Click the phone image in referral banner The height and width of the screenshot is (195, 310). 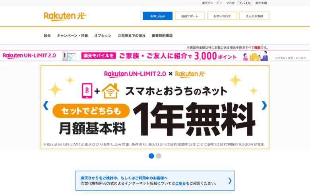click(69, 56)
